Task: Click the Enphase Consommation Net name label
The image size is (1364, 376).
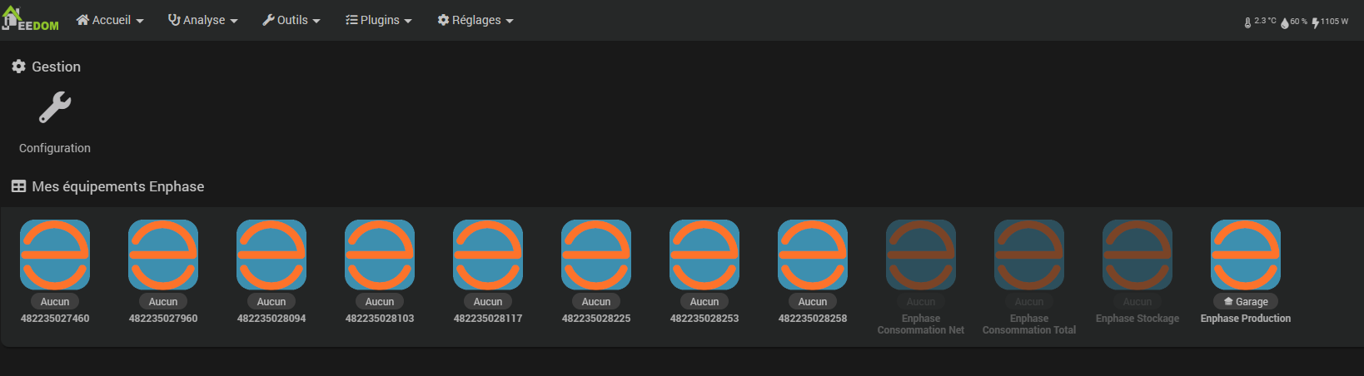Action: click(921, 324)
